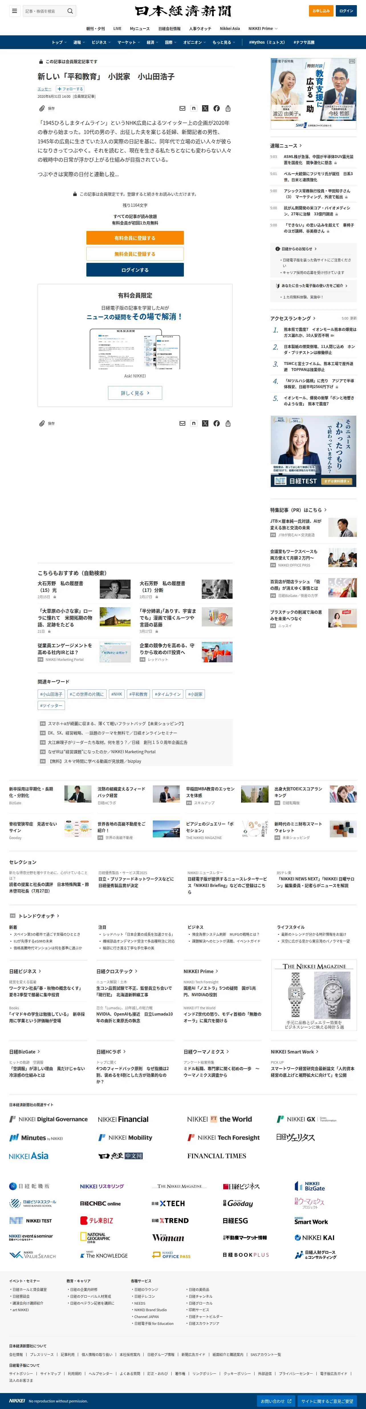Click the email icon below the Ask! NIKKEI box
This screenshot has width=366, height=1409.
182,423
